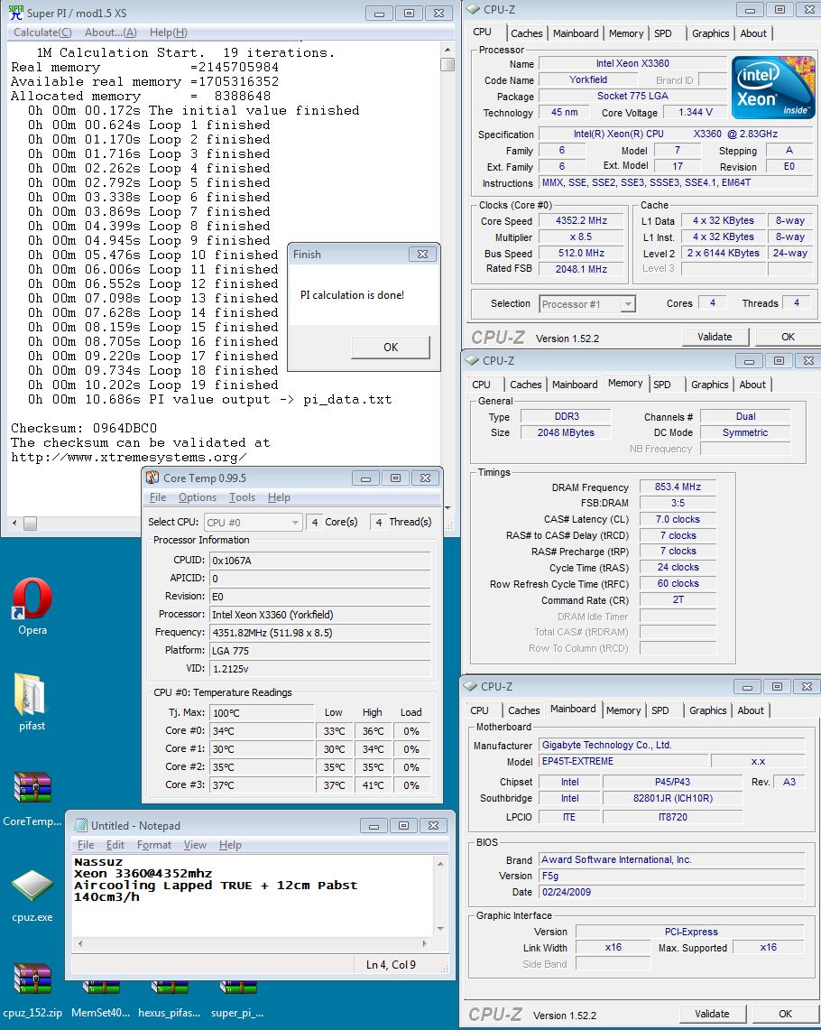The width and height of the screenshot is (821, 1030).
Task: Click the Tj. Max field 100°C
Action: point(262,713)
